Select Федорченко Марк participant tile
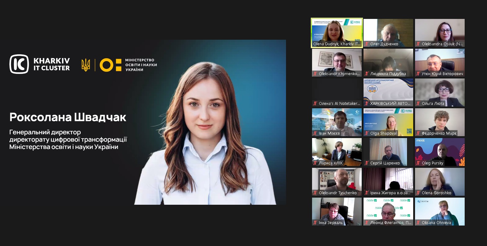487x246 pixels. pyautogui.click(x=440, y=122)
